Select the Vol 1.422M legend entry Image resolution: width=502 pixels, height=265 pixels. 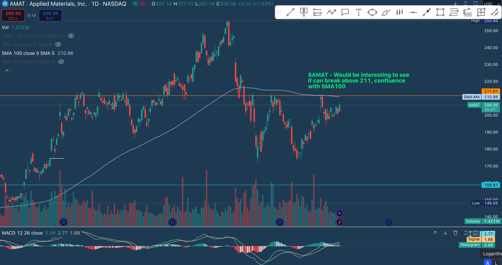pos(15,27)
